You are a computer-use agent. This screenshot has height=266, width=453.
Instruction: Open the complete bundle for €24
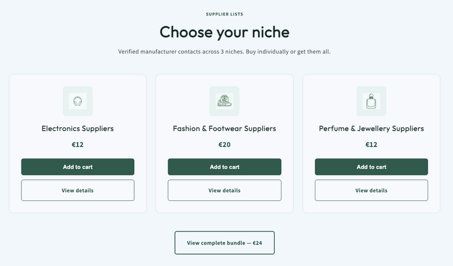coord(224,243)
